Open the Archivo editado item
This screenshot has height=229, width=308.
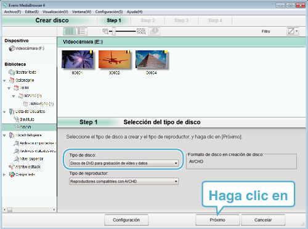pos(25,167)
